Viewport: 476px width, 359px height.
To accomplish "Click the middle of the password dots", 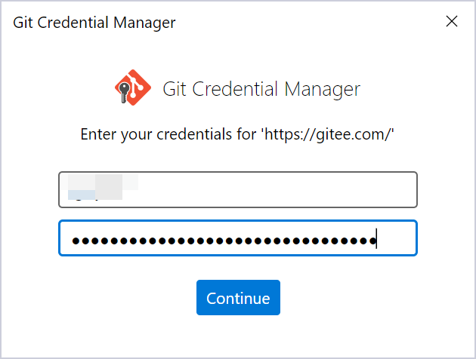I will [x=224, y=241].
